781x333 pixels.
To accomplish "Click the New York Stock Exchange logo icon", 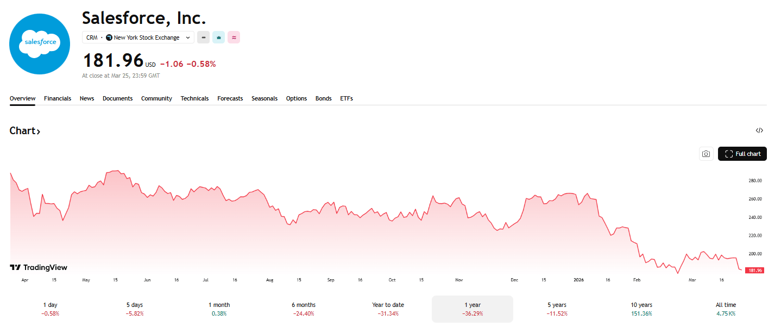I will pyautogui.click(x=110, y=37).
